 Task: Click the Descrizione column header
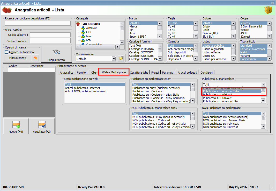tap(42, 66)
